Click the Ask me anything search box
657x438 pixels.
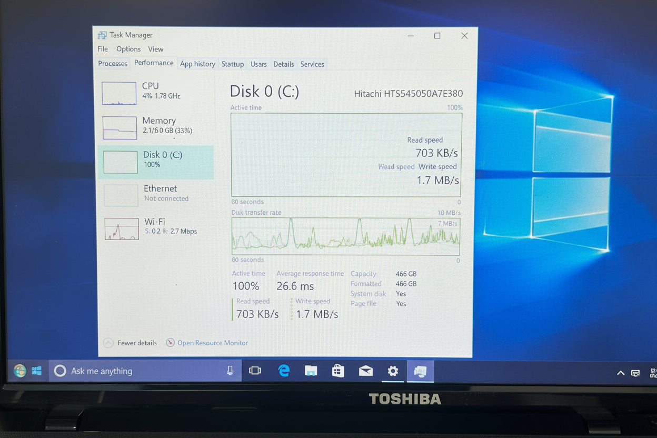pyautogui.click(x=145, y=371)
